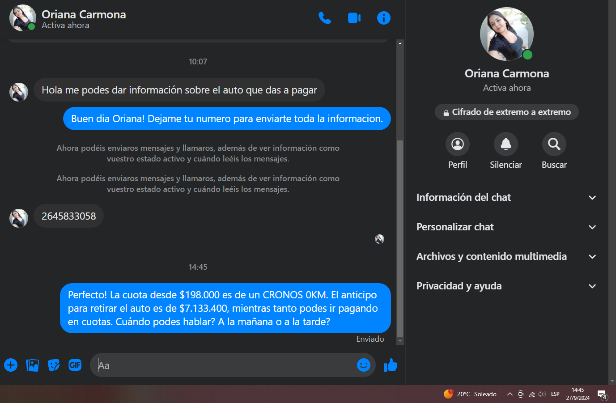616x403 pixels.
Task: Expand Privacidad y ayuda section
Action: point(507,286)
